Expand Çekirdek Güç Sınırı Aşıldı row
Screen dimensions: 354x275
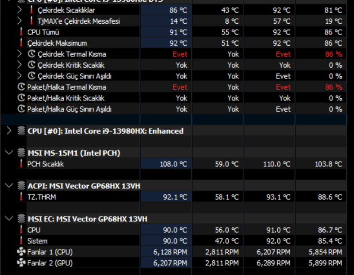[19, 76]
